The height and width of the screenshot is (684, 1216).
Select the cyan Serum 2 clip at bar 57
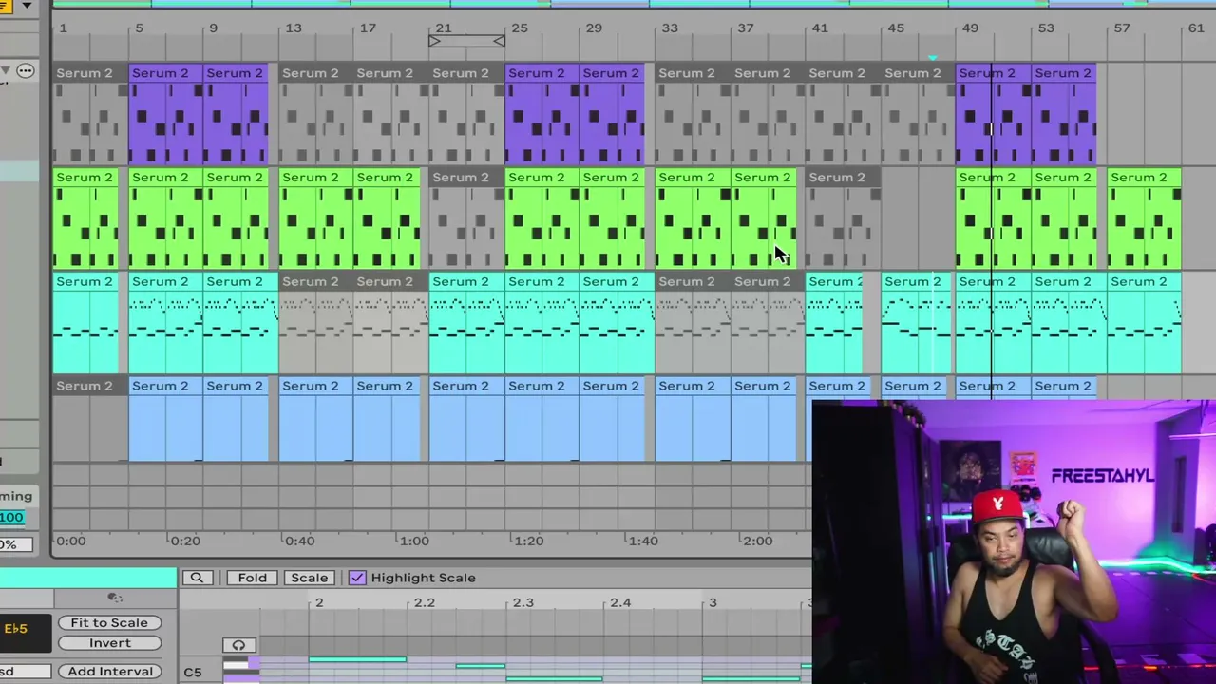pos(1145,323)
